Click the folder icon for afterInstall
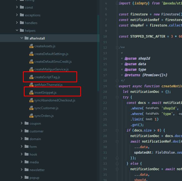The height and width of the screenshot is (181, 182). point(27,38)
